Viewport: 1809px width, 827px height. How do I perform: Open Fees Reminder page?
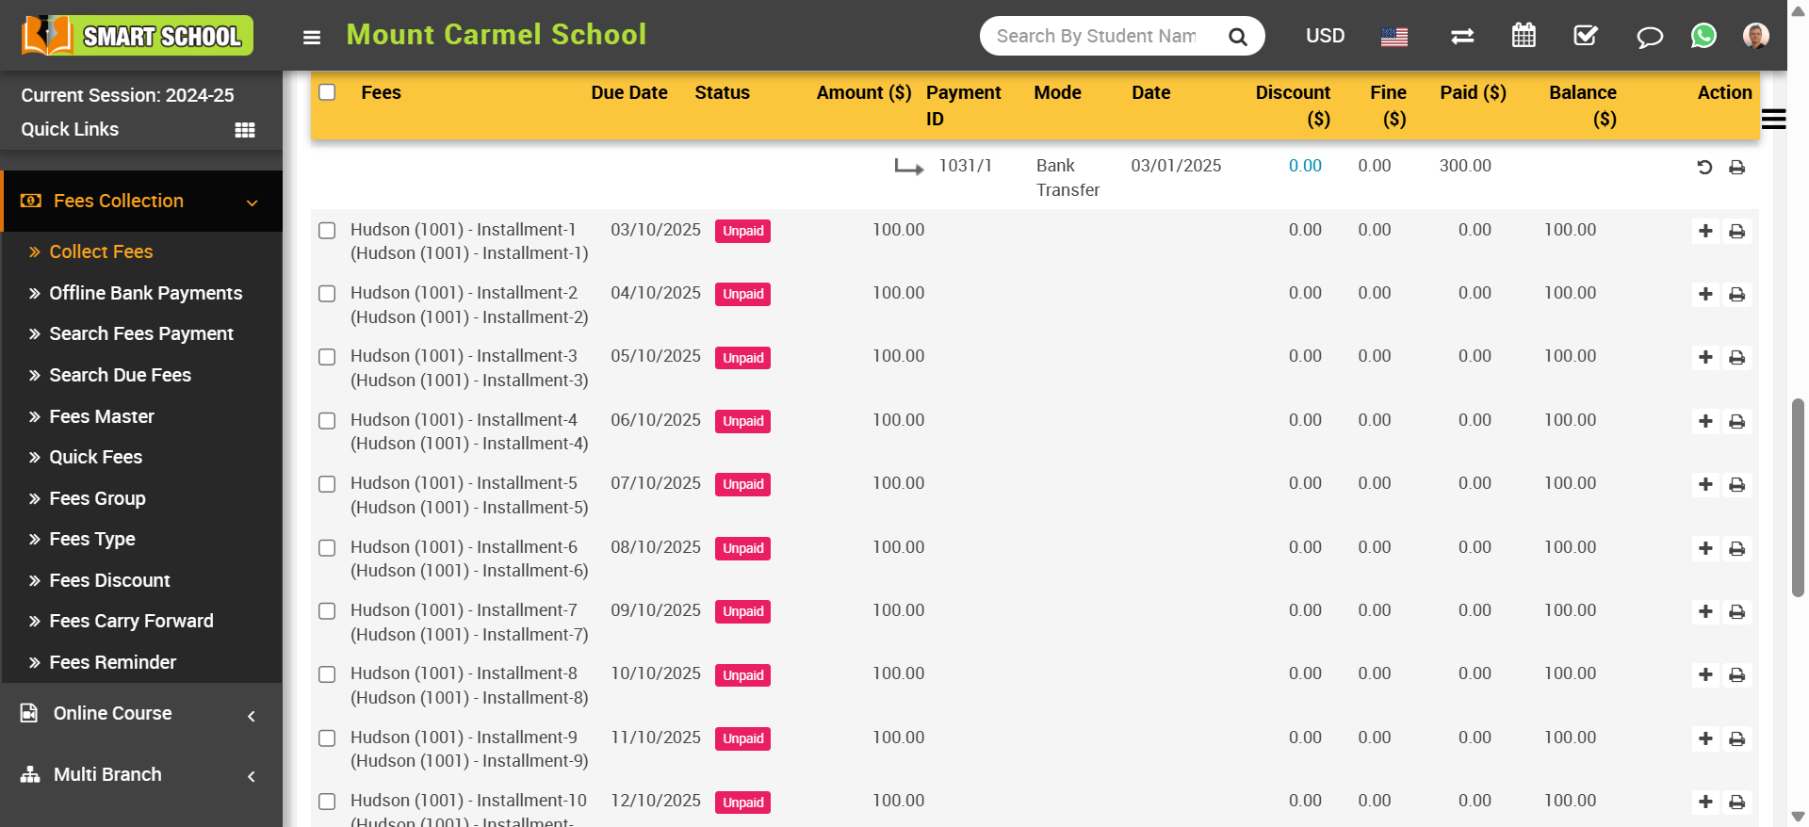[112, 662]
